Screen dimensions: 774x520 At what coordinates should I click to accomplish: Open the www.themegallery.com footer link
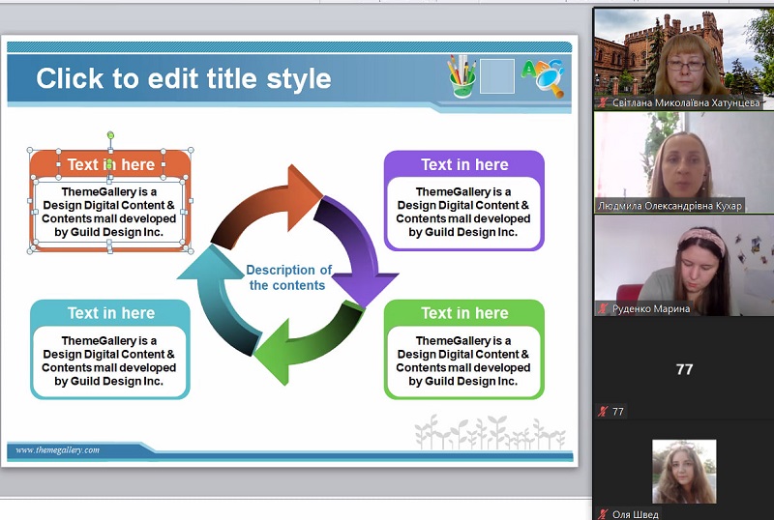coord(57,450)
